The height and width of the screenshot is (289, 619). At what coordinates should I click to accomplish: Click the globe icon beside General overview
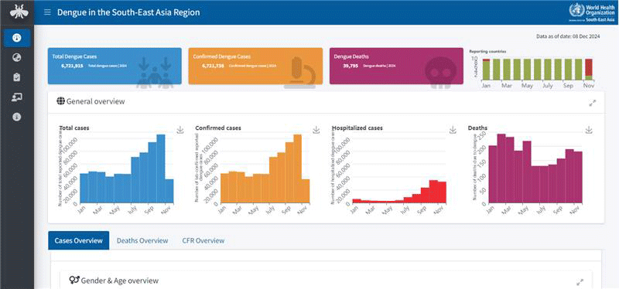tap(61, 101)
